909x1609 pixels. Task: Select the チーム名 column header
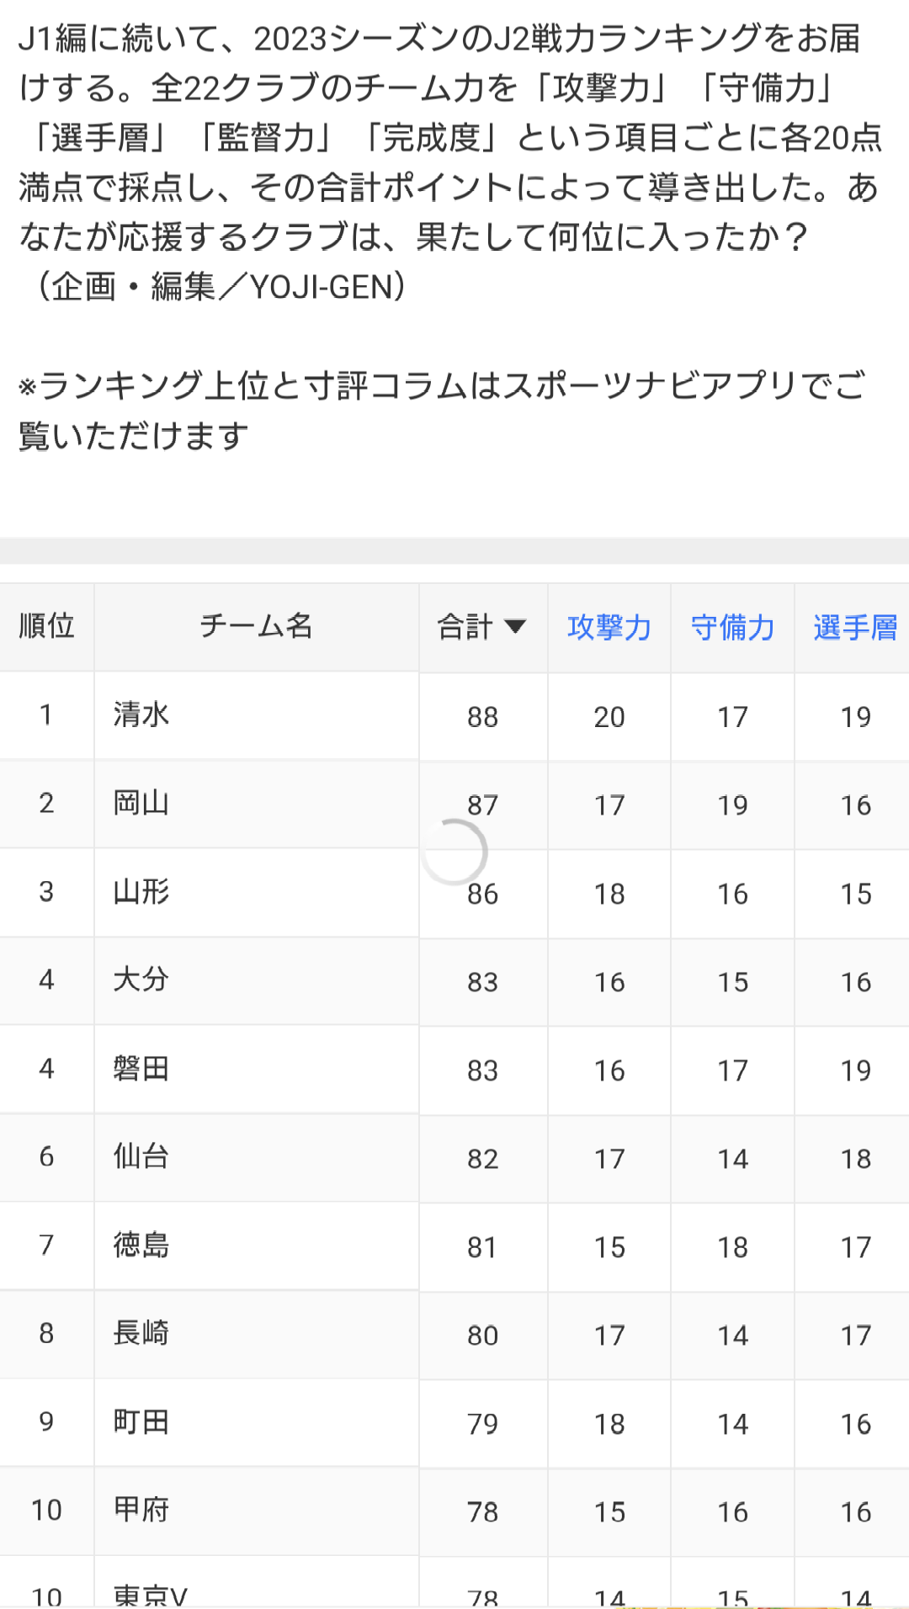point(257,626)
